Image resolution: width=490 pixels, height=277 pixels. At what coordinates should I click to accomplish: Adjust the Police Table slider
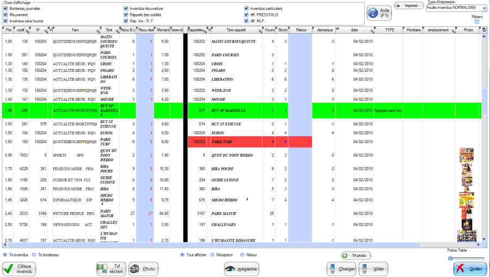[451, 258]
